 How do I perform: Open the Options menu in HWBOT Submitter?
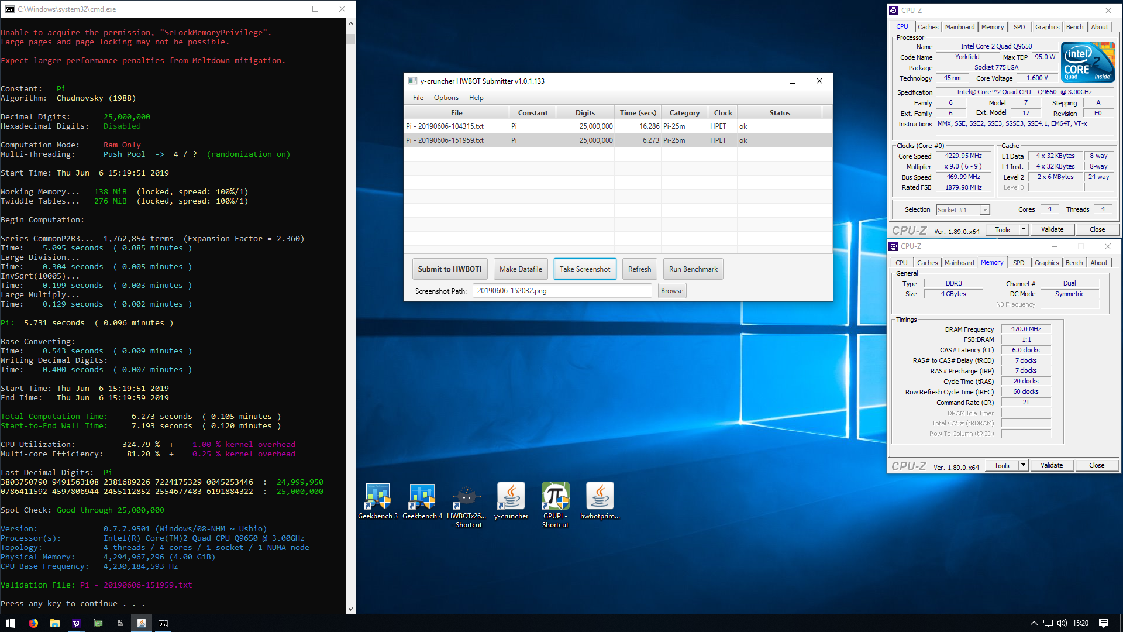click(x=446, y=98)
